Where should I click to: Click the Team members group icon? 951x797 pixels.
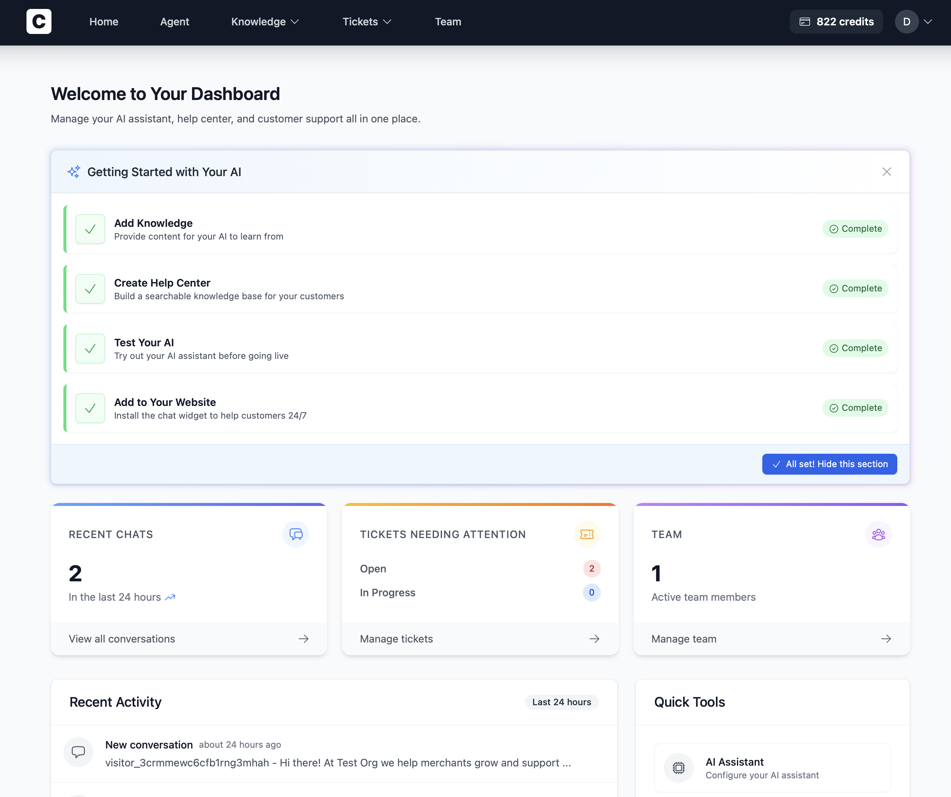tap(878, 534)
